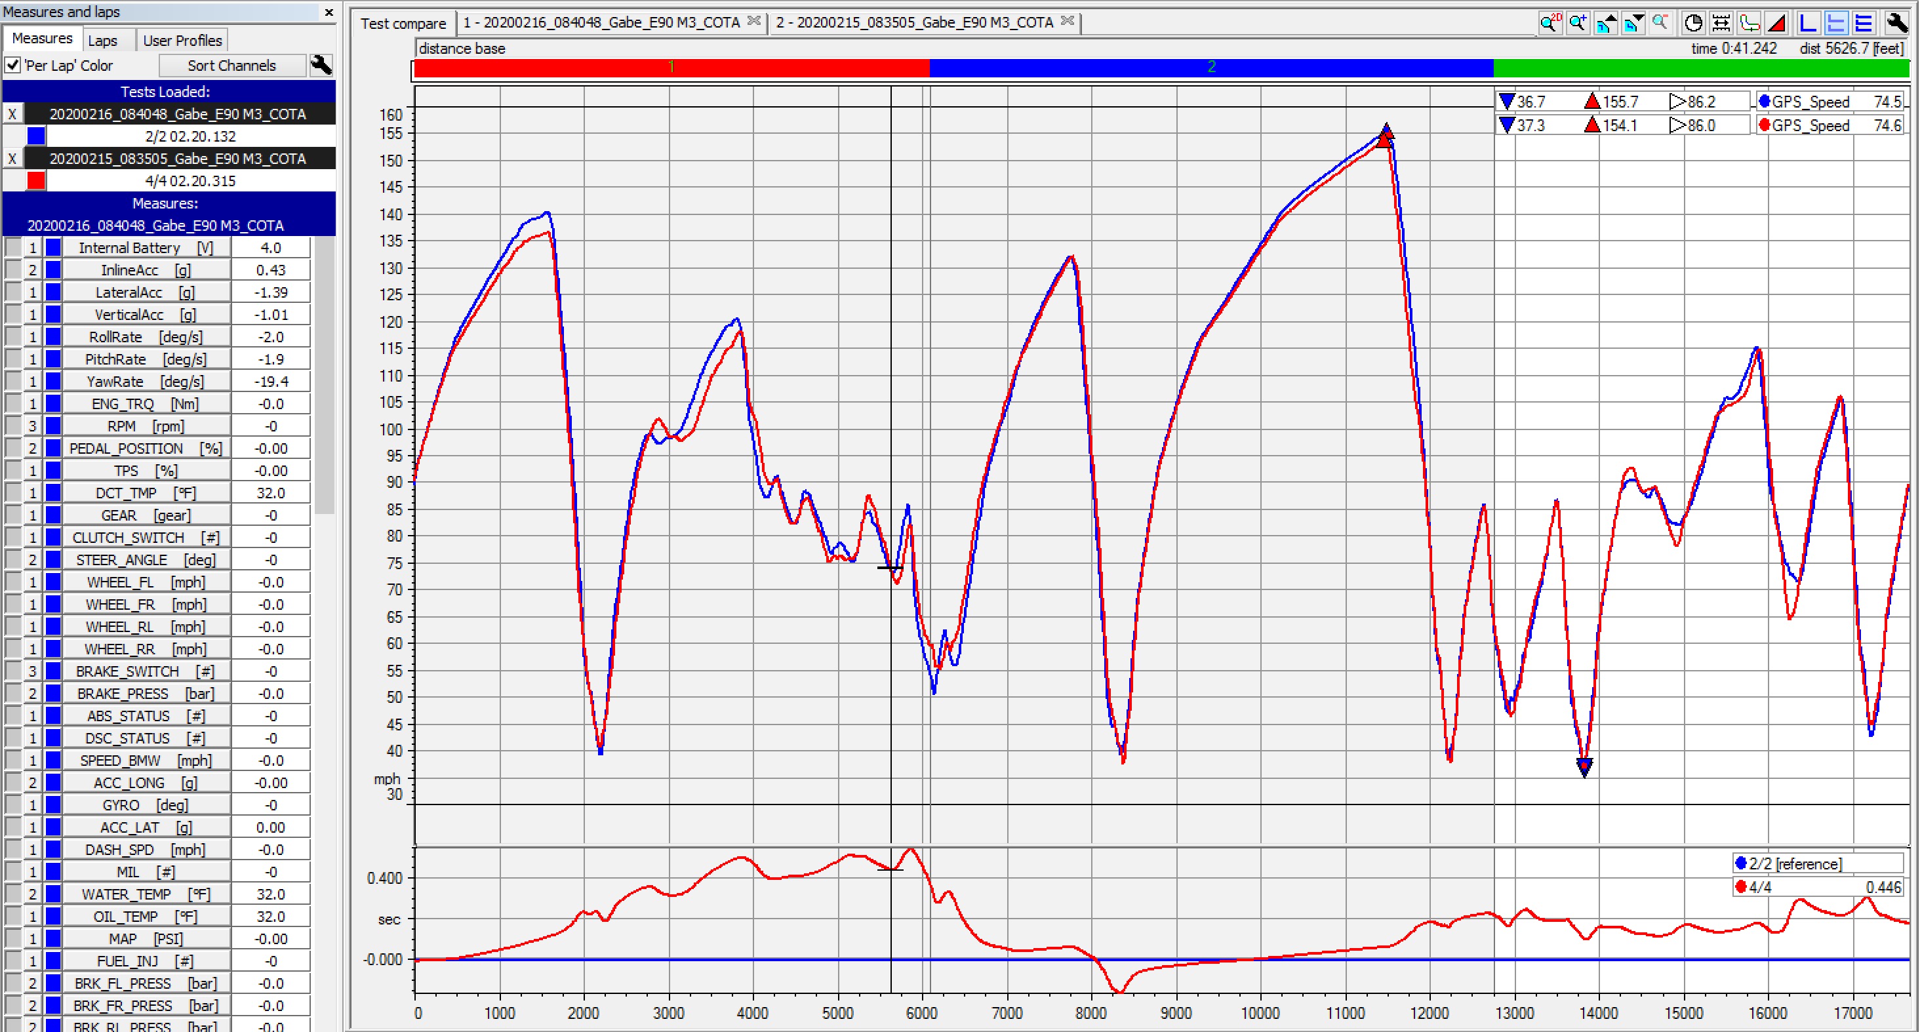Click the red GPS_Speed legend entry 74.6
1920x1032 pixels.
point(1830,125)
